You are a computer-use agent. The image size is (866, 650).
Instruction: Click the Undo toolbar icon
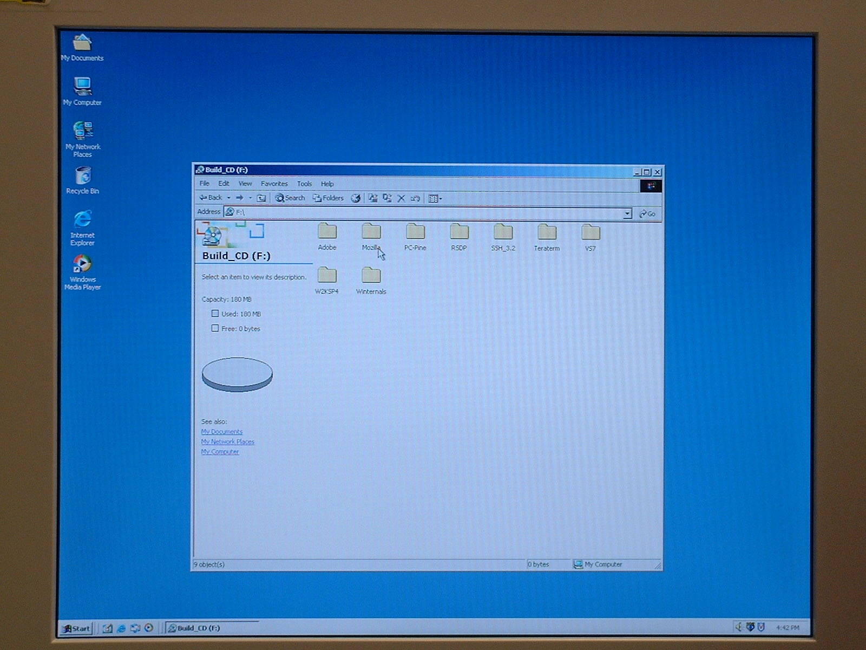[x=415, y=199]
